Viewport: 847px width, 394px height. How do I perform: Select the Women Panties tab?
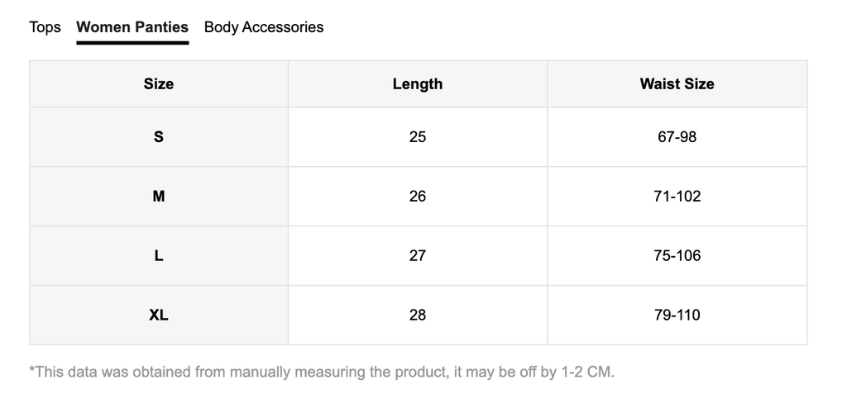click(x=132, y=27)
